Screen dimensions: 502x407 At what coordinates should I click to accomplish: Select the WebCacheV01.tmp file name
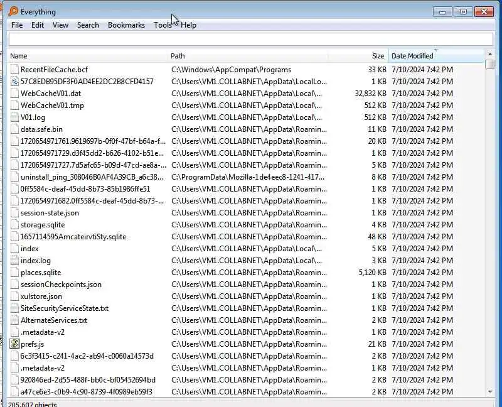(52, 106)
